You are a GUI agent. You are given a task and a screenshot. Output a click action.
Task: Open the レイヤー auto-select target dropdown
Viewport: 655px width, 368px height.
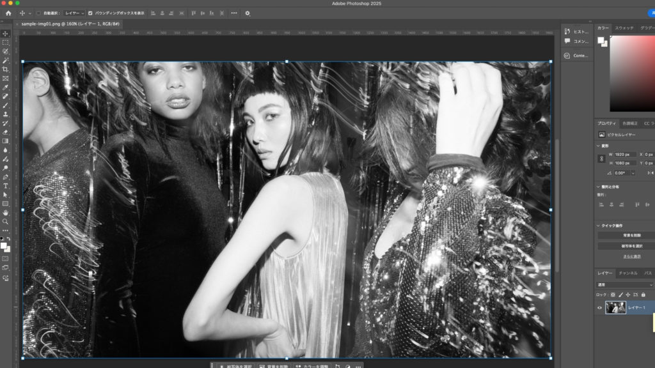(73, 13)
